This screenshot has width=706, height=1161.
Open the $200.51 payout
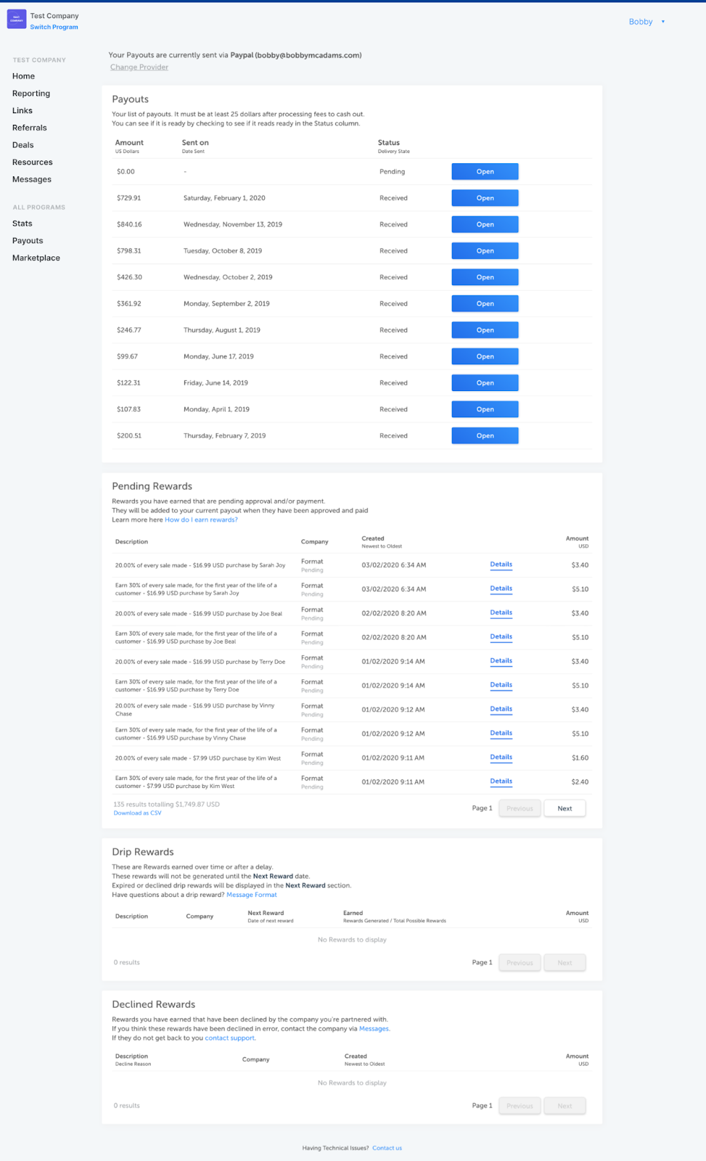point(485,436)
